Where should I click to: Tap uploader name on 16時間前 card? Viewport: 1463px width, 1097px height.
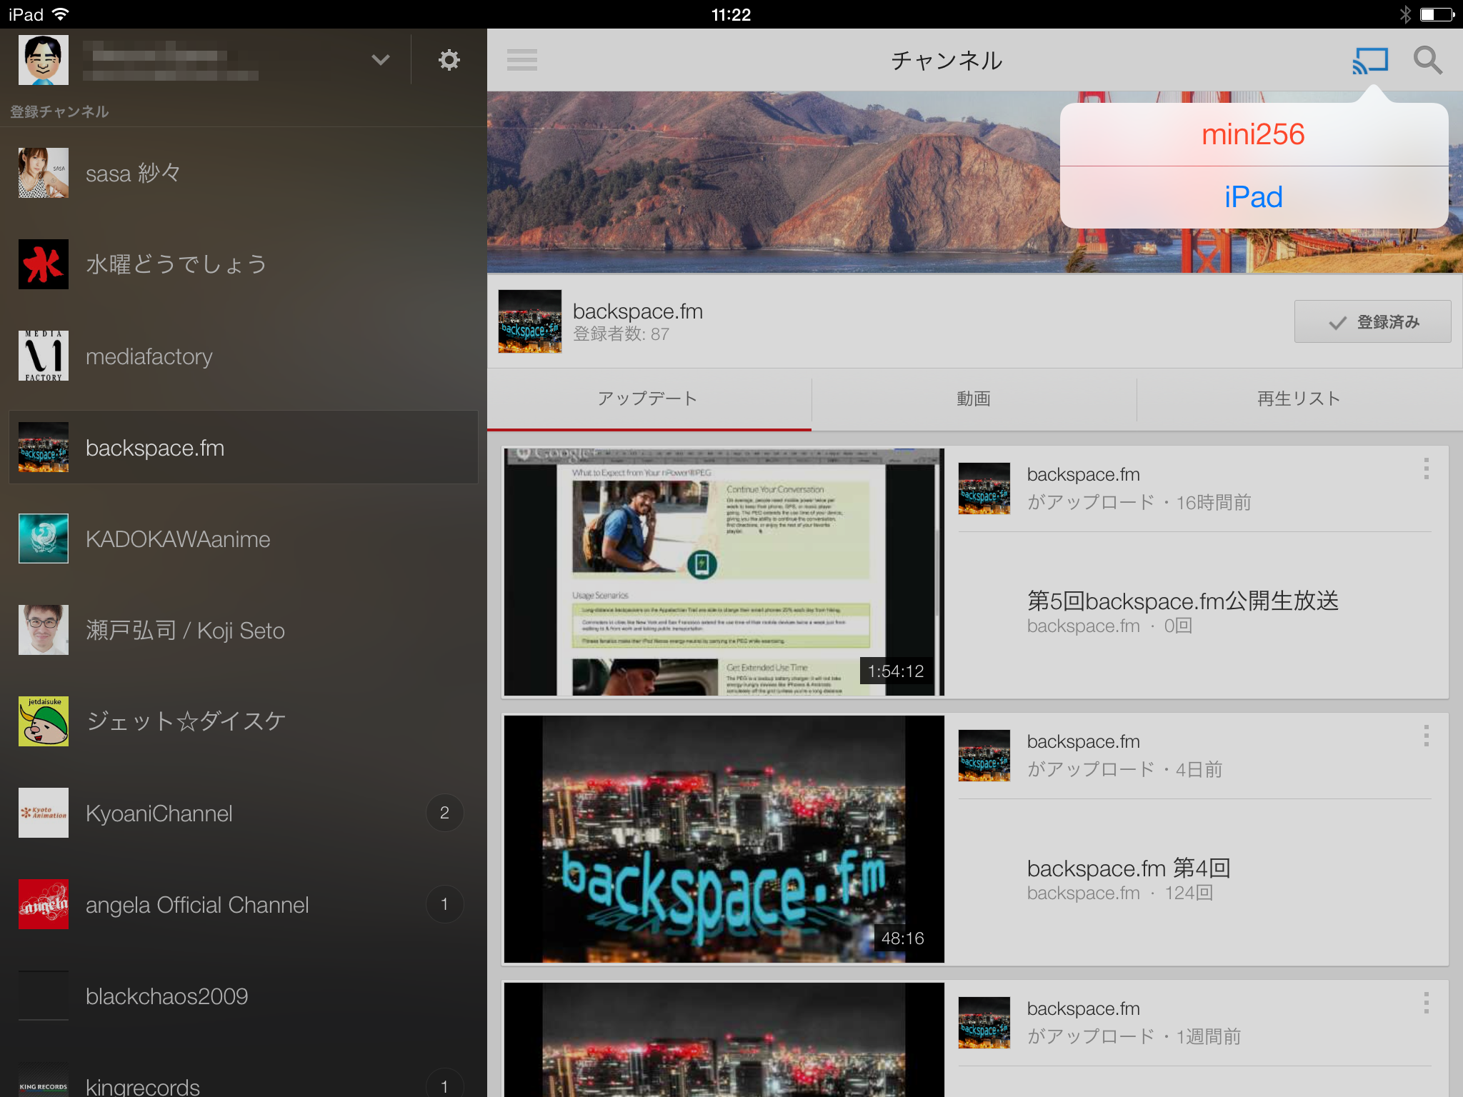(x=1084, y=474)
